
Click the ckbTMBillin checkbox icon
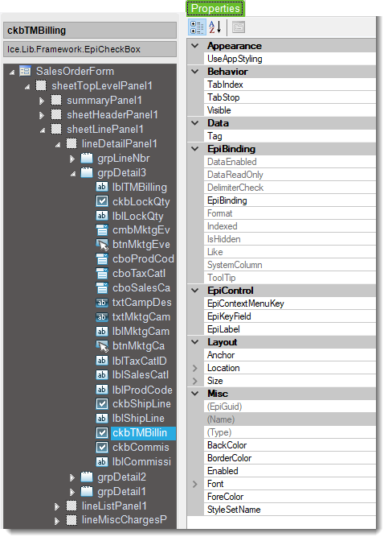[x=101, y=432]
